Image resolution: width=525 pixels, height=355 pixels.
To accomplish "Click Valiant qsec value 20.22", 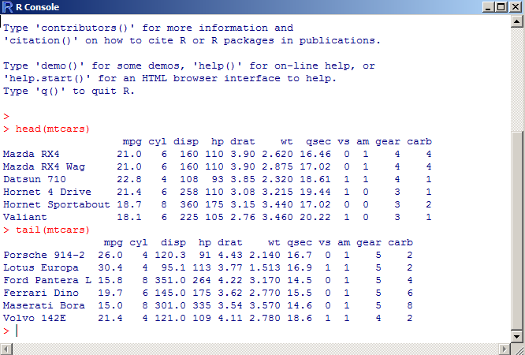I will point(315,217).
